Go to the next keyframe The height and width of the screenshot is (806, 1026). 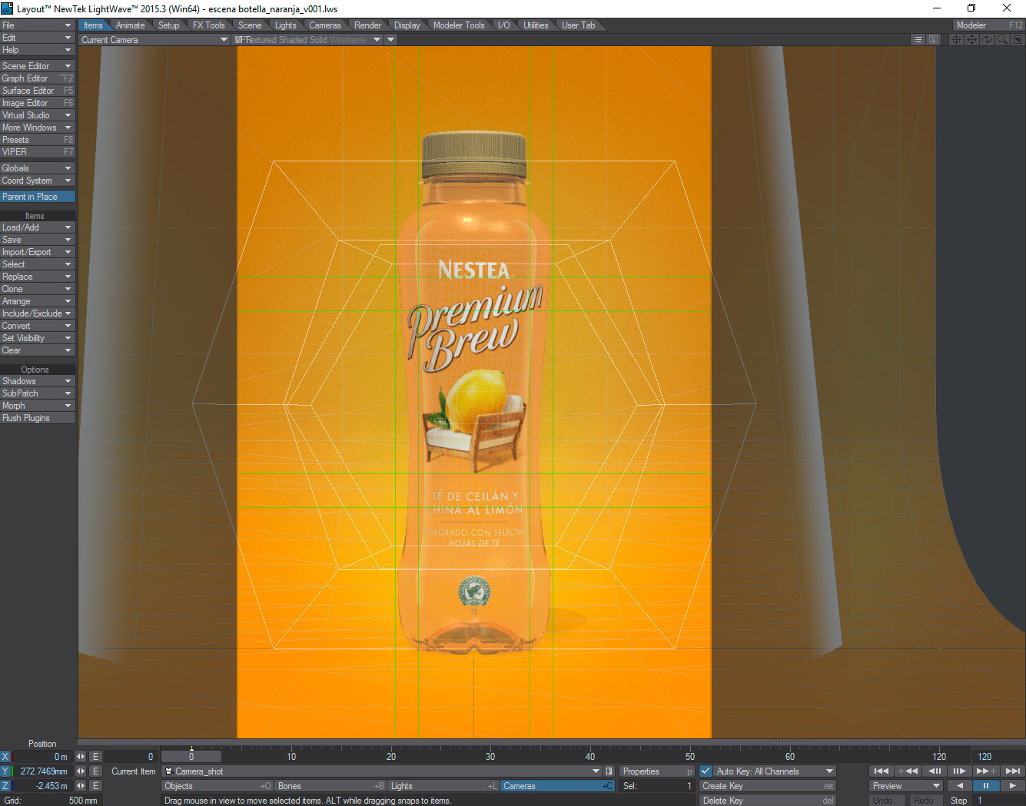pos(986,771)
